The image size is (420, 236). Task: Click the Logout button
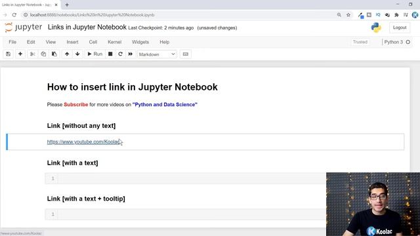point(400,28)
